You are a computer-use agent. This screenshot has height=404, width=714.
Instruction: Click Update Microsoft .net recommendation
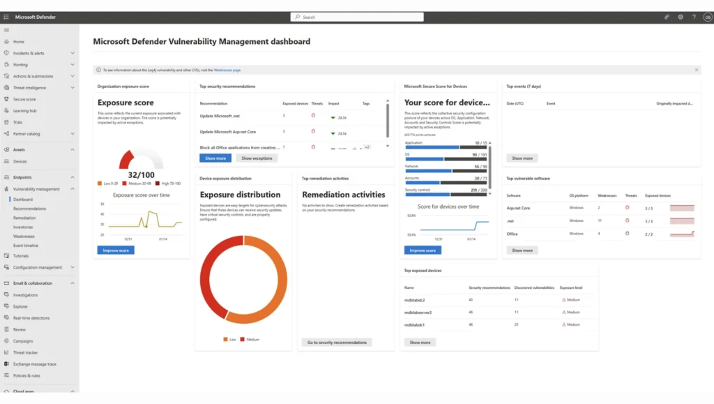coord(220,116)
